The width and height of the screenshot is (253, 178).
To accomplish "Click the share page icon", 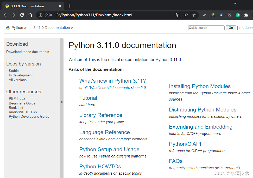I will 186,15.
